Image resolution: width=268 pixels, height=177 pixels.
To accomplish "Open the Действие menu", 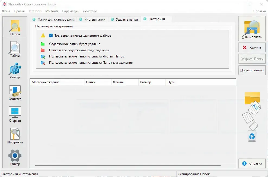I will tap(90, 11).
